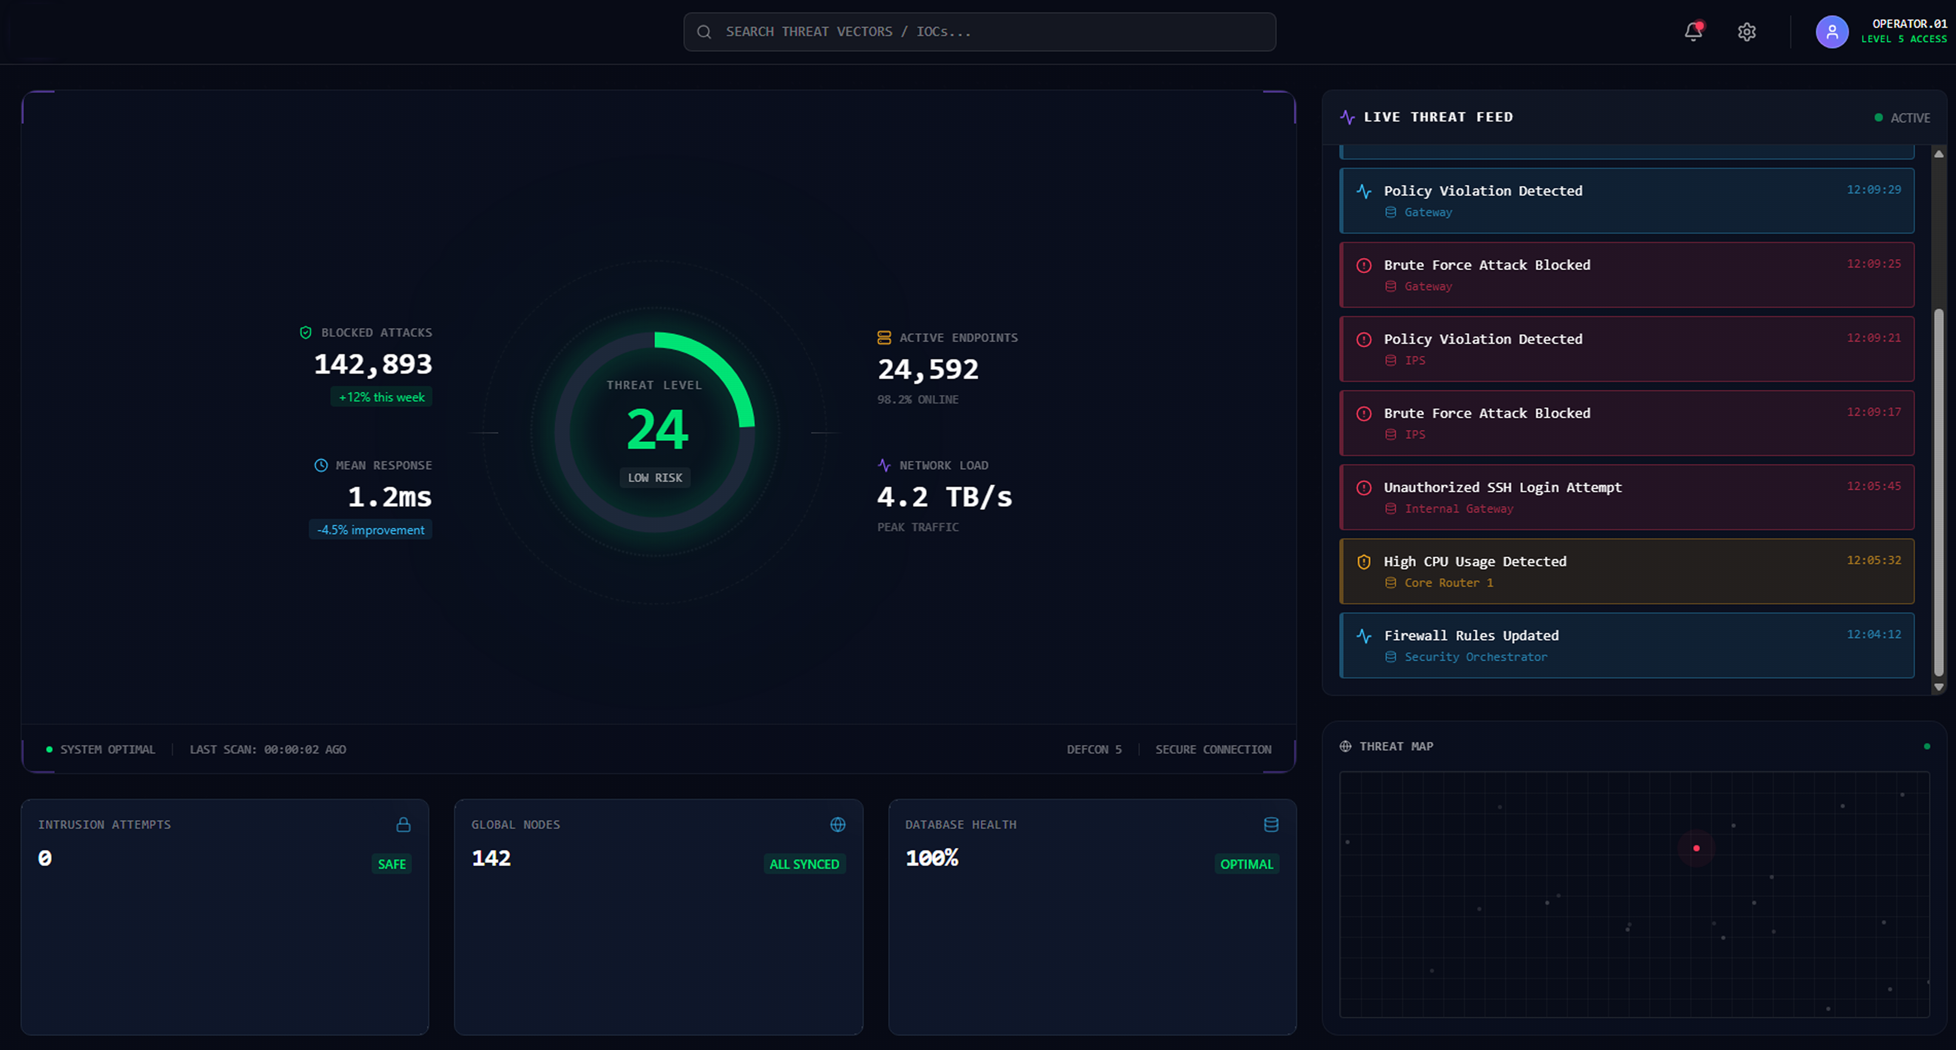Screen dimensions: 1956x1050
Task: Click the Firewall Rules Updated entry
Action: [x=1626, y=645]
